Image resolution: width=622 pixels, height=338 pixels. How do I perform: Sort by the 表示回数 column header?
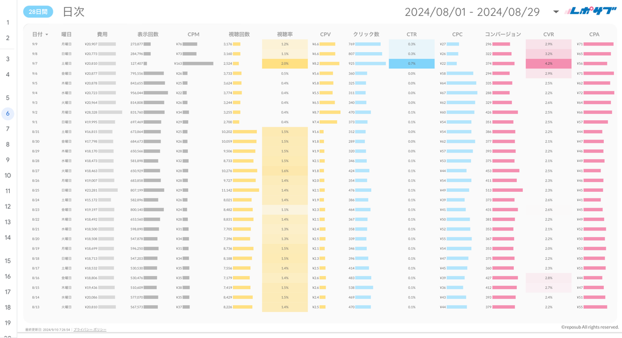tap(148, 35)
